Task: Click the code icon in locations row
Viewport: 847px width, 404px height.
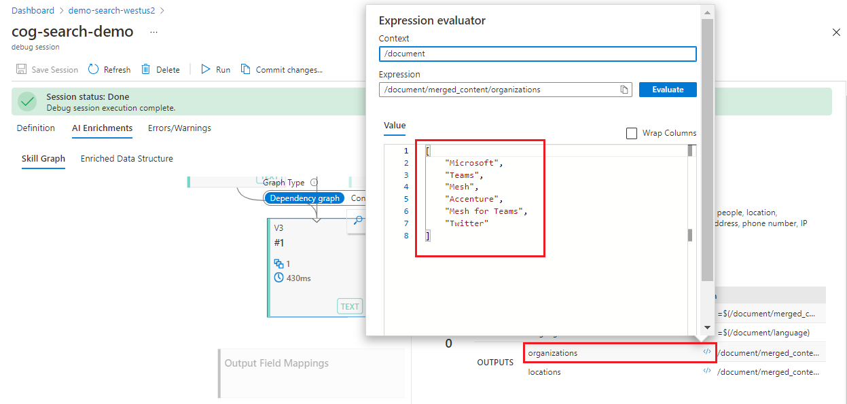Action: coord(707,371)
